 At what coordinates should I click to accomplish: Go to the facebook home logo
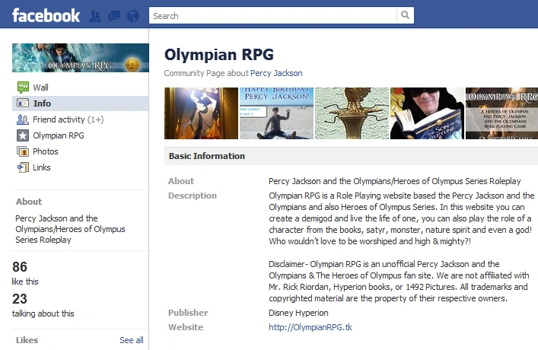[46, 16]
